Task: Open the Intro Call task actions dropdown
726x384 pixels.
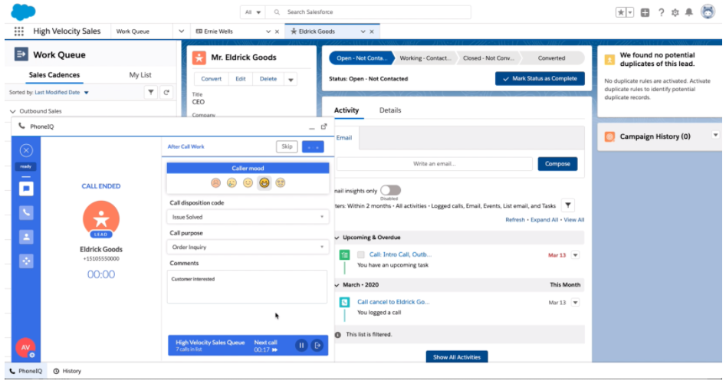Action: click(x=575, y=255)
